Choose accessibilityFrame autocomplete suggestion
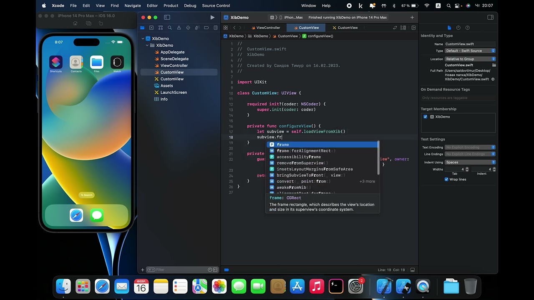 pos(322,157)
